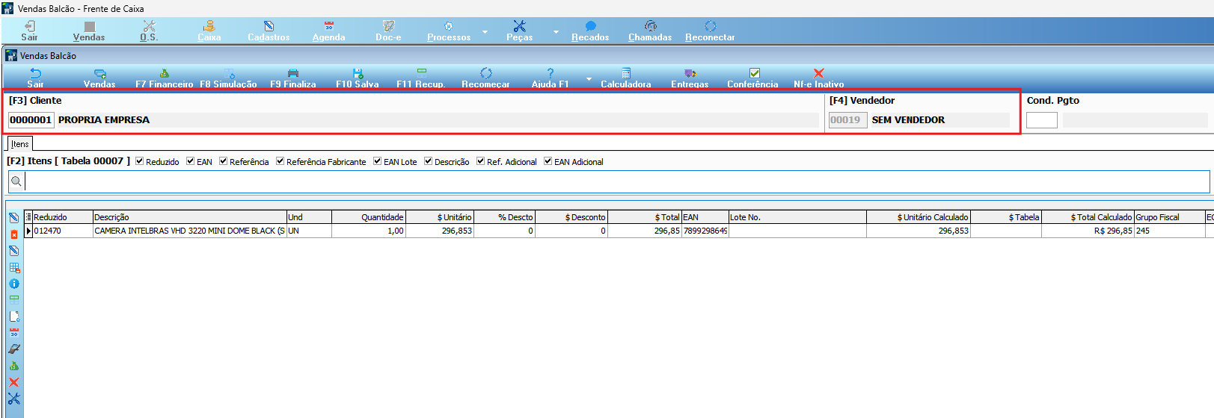The image size is (1214, 418).
Task: Open Ajuda F1 help
Action: coord(550,78)
